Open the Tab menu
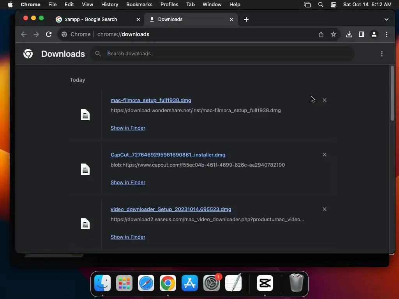Viewport: 399px width, 299px height. click(190, 4)
